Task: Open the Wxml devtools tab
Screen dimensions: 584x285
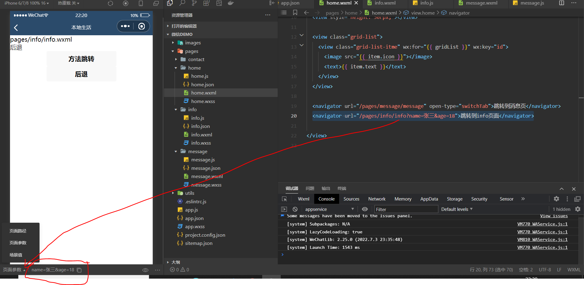Action: pos(304,199)
